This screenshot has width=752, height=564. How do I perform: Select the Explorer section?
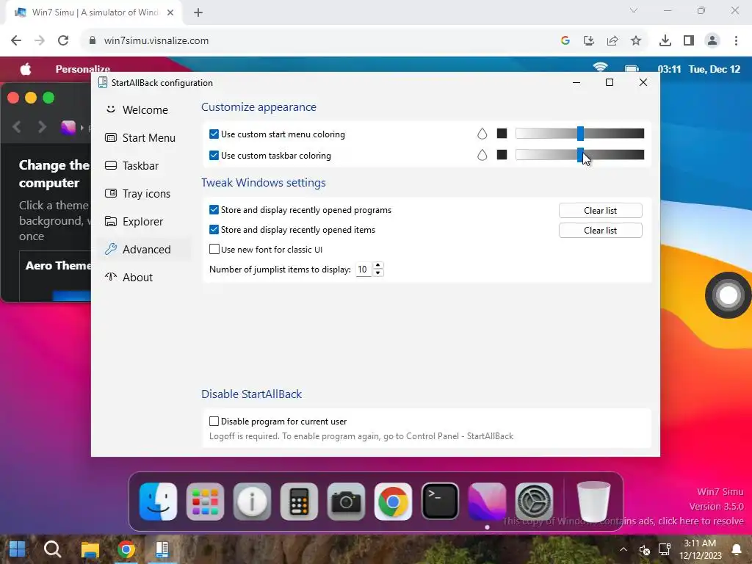point(134,221)
